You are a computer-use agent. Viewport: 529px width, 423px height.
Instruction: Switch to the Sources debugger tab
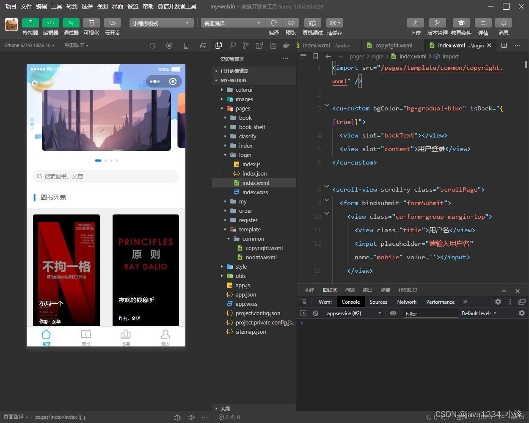point(378,302)
